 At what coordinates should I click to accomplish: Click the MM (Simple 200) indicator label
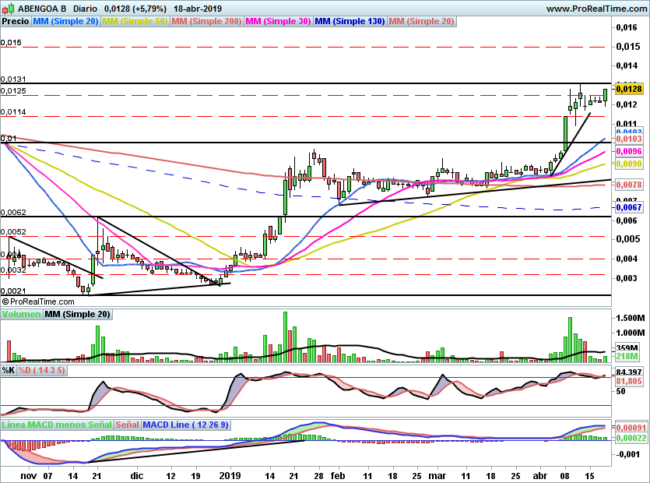pyautogui.click(x=206, y=22)
